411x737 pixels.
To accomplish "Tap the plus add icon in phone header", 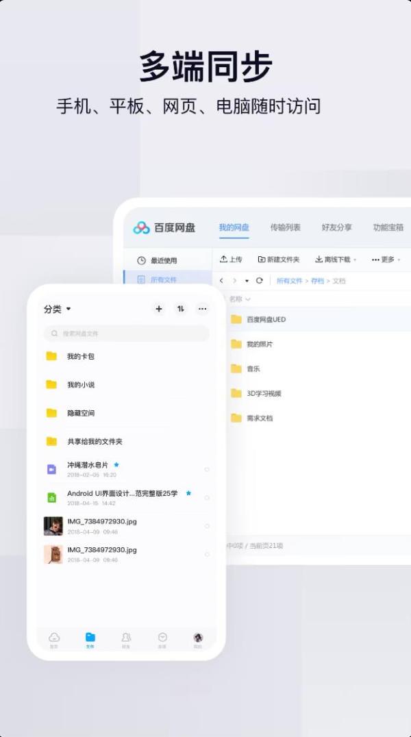I will tap(159, 309).
